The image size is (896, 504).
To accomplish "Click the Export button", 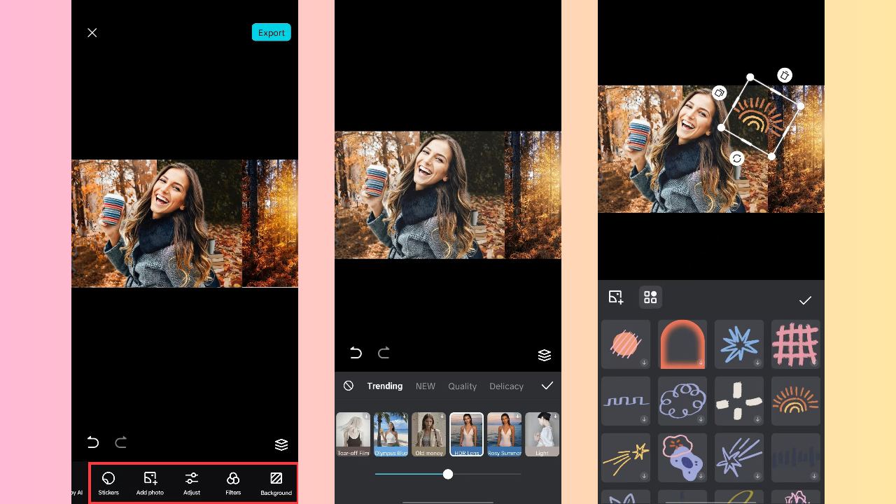I will (271, 32).
